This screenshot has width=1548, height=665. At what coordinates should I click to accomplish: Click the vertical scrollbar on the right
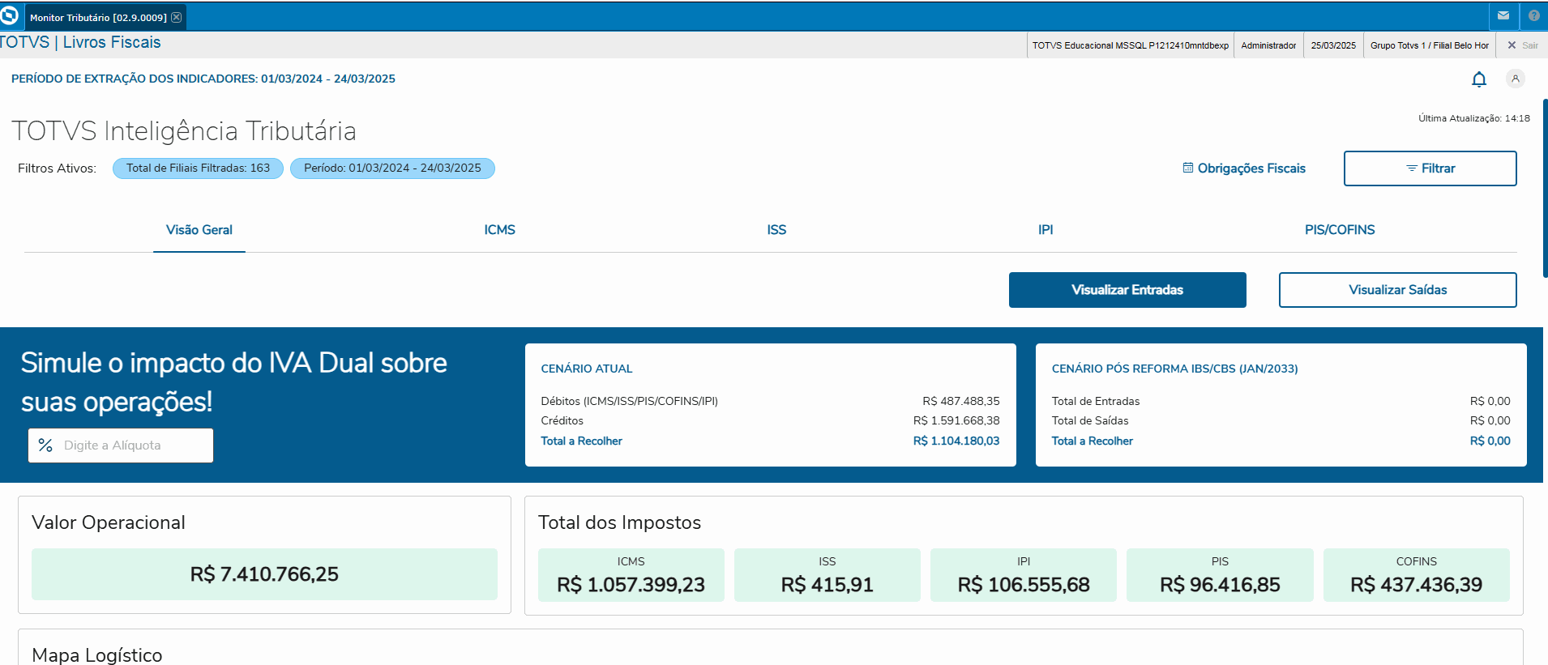(1545, 188)
